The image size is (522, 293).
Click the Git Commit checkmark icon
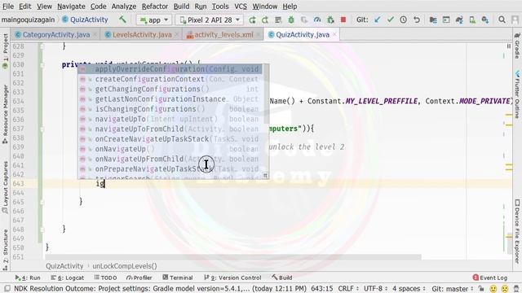pos(390,20)
